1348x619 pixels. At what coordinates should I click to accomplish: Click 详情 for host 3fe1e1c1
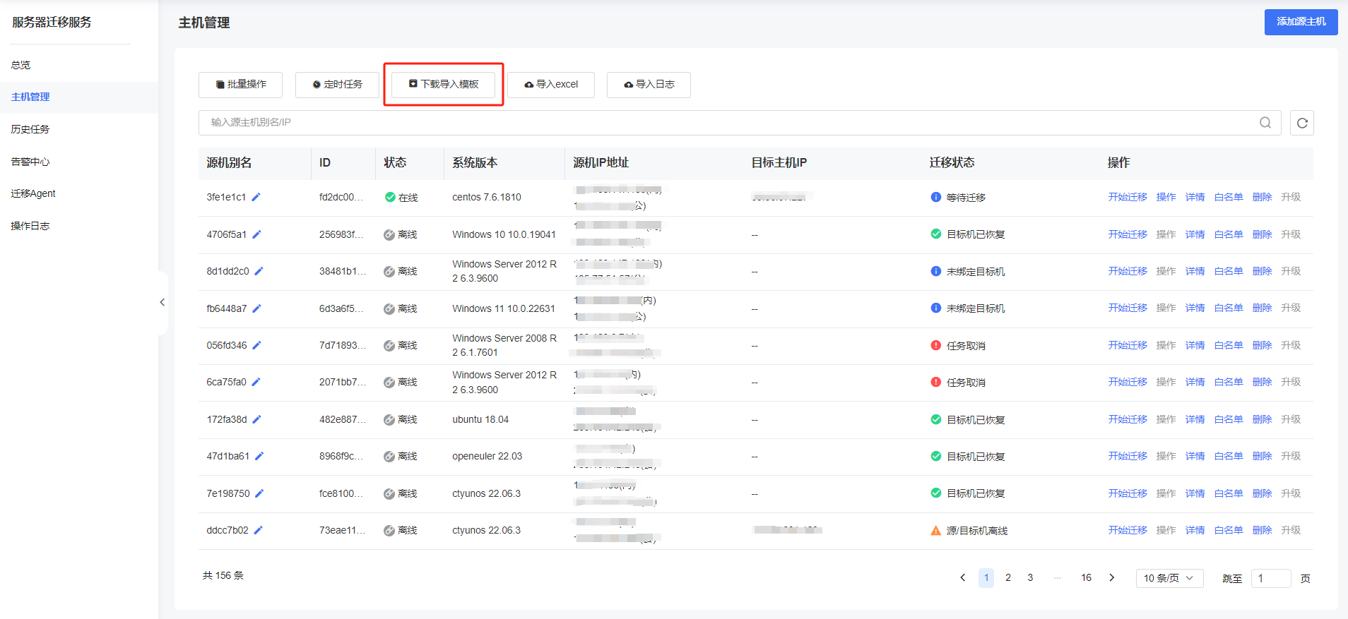(1195, 197)
